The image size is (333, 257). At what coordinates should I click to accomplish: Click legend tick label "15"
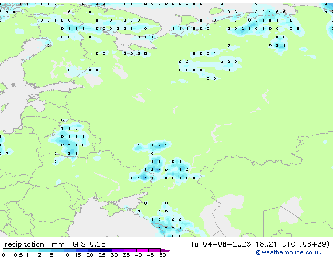[x=78, y=255]
